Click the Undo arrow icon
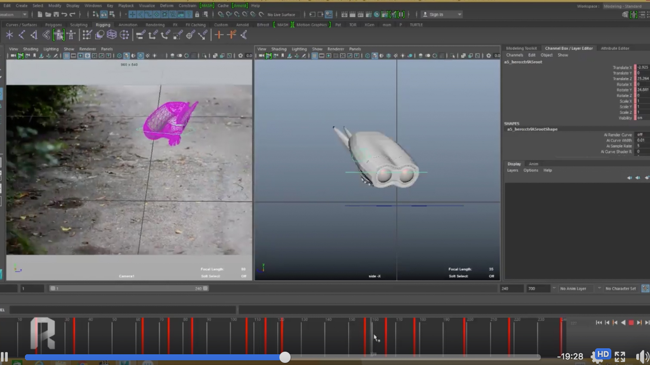Viewport: 650px width, 365px height. (x=64, y=15)
